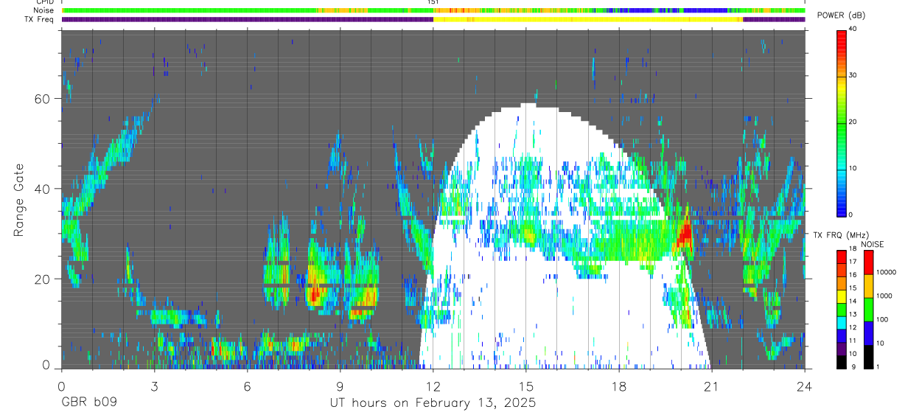
Task: Click the noise scale value 1000
Action: coord(884,296)
